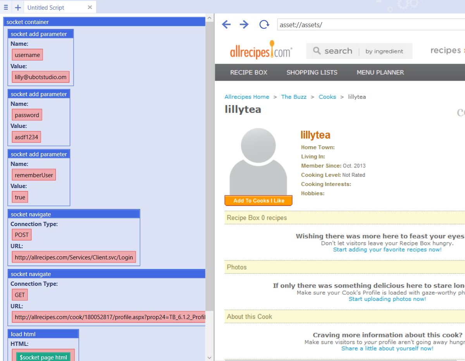Select the socket container header
465x361 pixels.
tap(104, 22)
